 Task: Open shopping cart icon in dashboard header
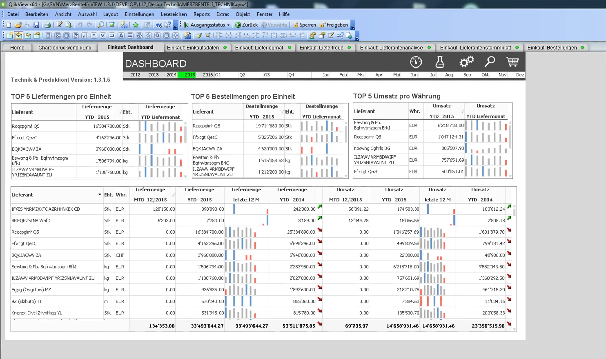512,62
